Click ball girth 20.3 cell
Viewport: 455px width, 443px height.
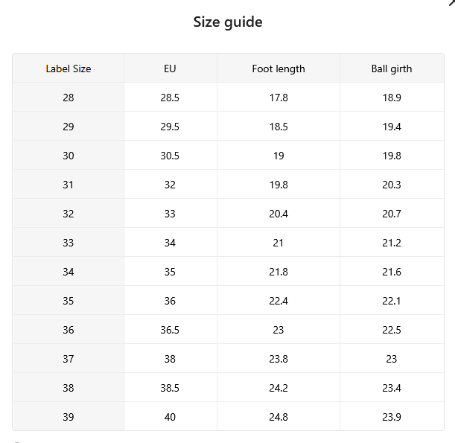point(392,184)
